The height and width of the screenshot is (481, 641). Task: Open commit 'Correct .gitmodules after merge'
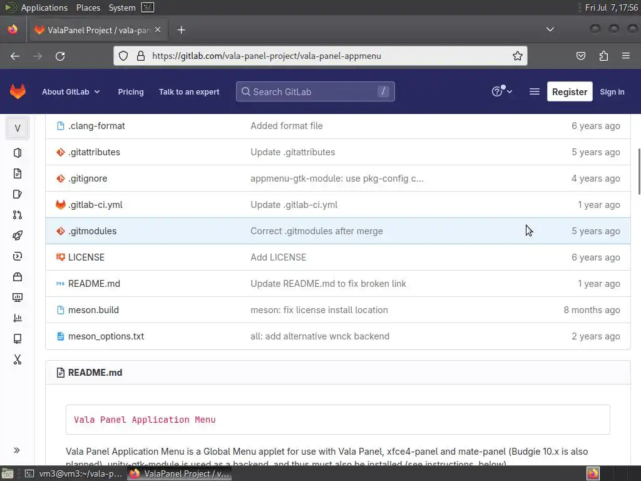point(317,231)
